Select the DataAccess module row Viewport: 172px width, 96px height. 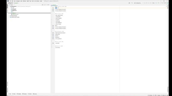pos(29,10)
